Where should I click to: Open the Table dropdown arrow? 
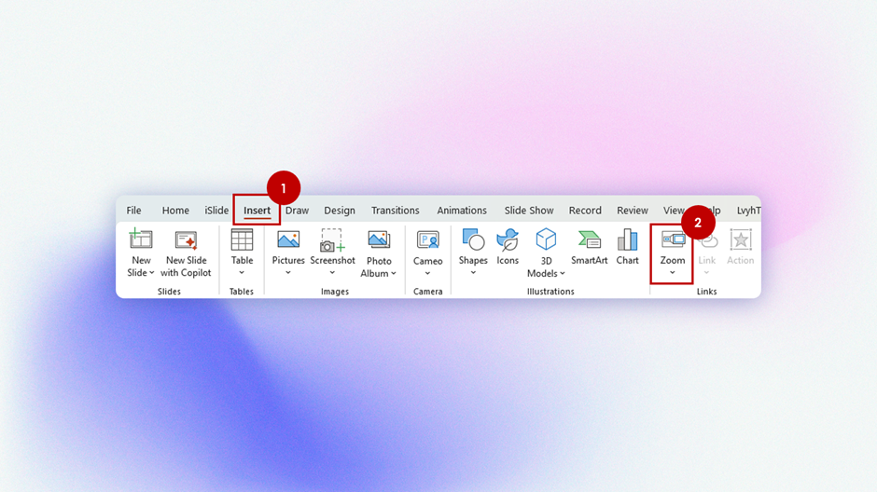pos(242,273)
